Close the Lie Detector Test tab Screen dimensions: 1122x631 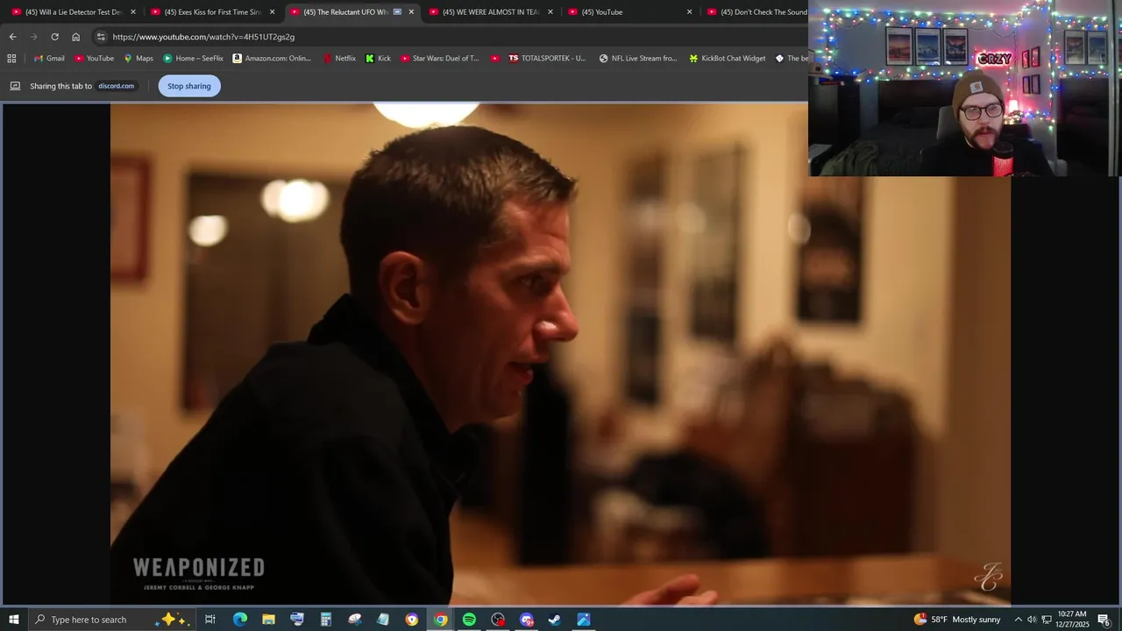pyautogui.click(x=133, y=12)
